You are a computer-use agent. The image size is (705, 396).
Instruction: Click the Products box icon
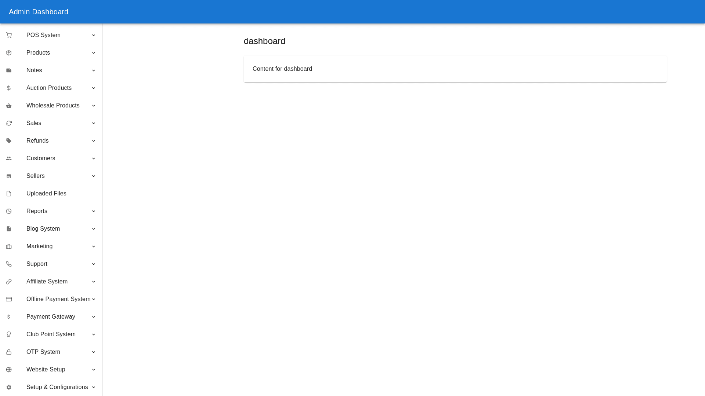click(x=9, y=53)
